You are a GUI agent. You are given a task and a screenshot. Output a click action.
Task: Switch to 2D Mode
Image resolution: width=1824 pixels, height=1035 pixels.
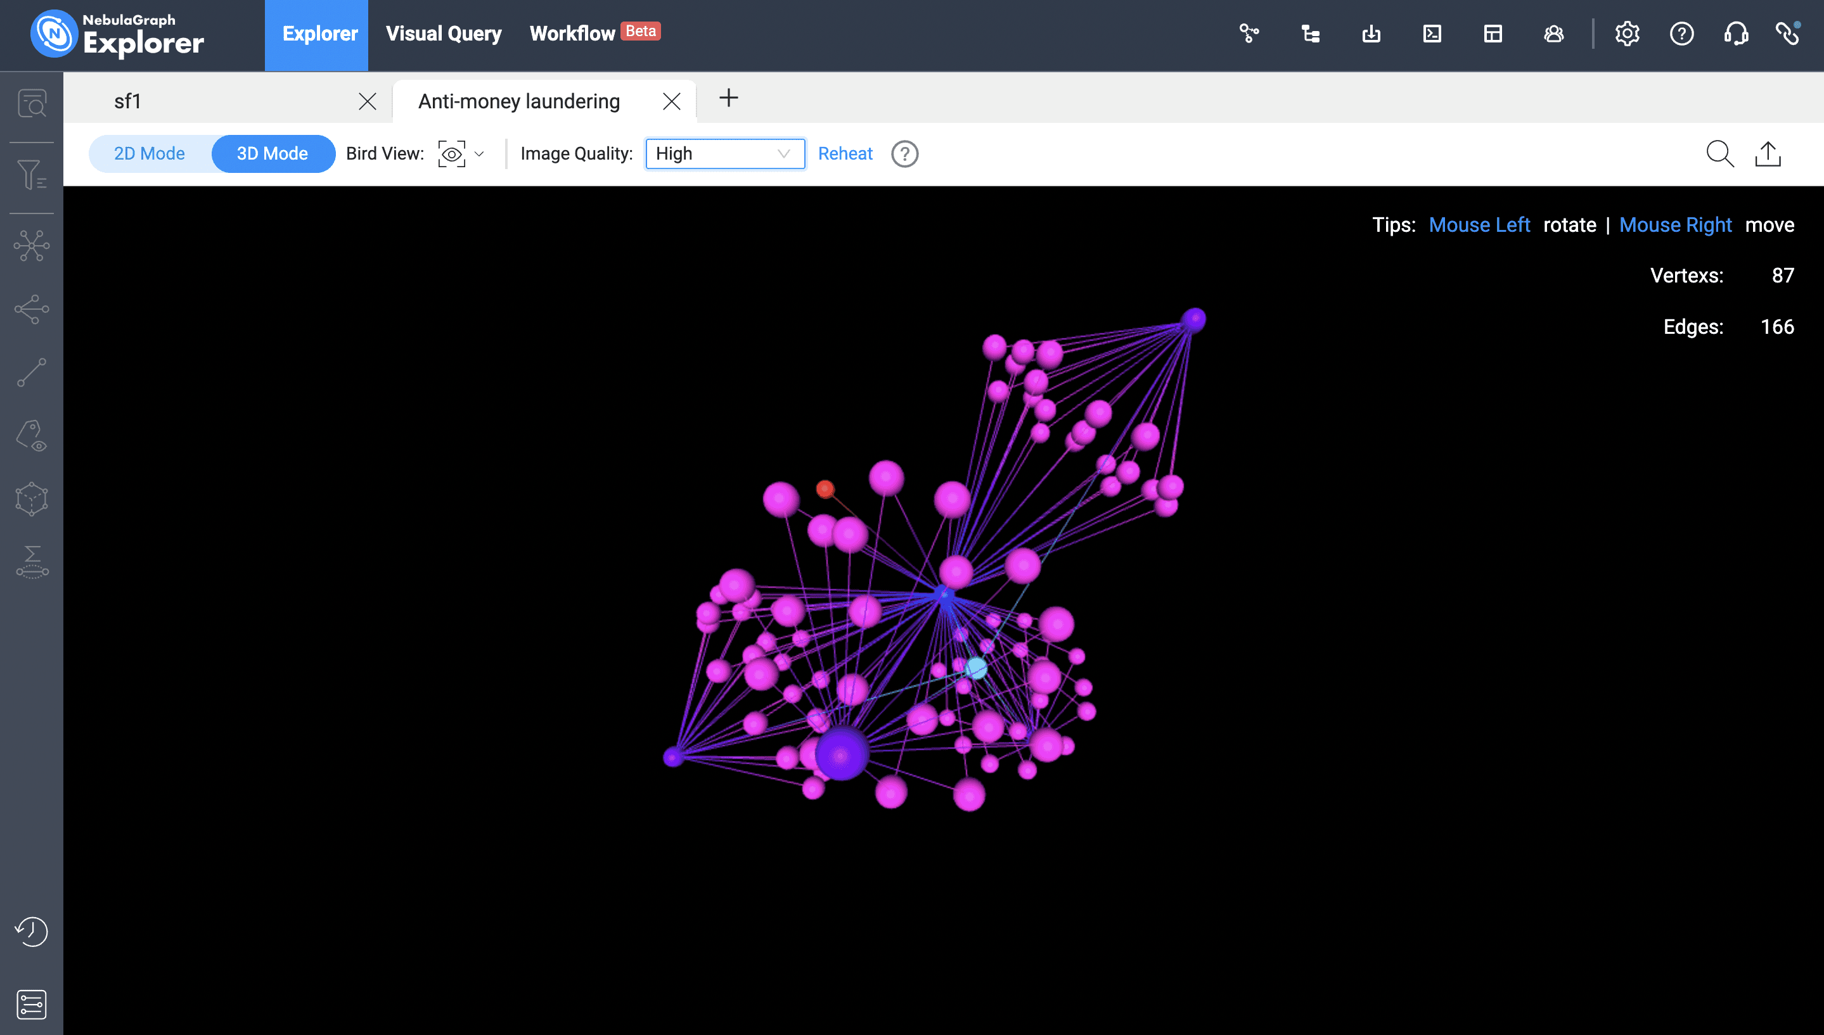point(149,153)
